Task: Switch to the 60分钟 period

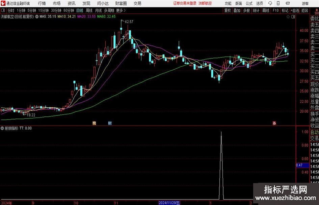Action: click(69, 10)
